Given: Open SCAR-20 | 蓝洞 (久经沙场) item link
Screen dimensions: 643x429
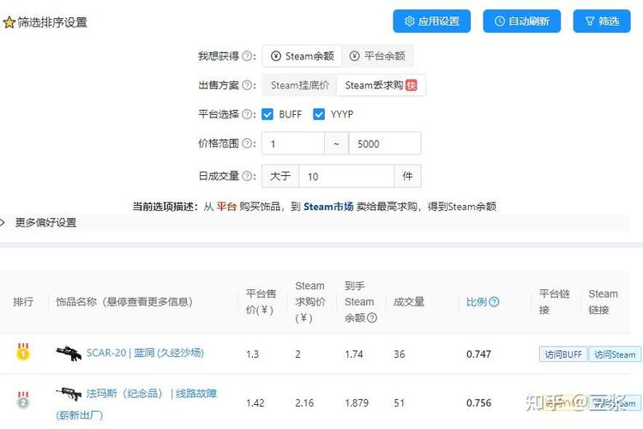Looking at the screenshot, I should pyautogui.click(x=145, y=353).
